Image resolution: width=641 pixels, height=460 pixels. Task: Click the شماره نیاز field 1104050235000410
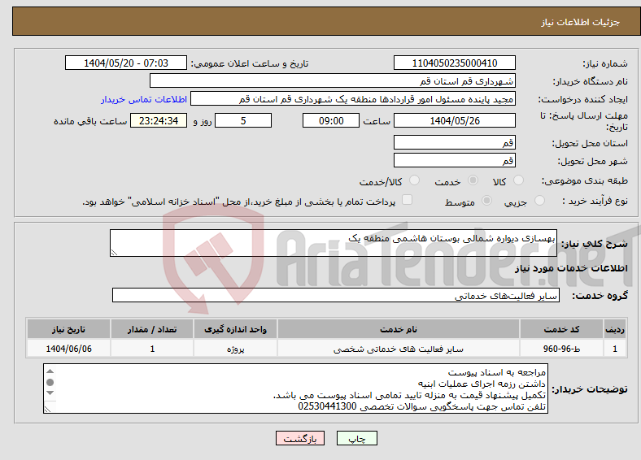[454, 63]
